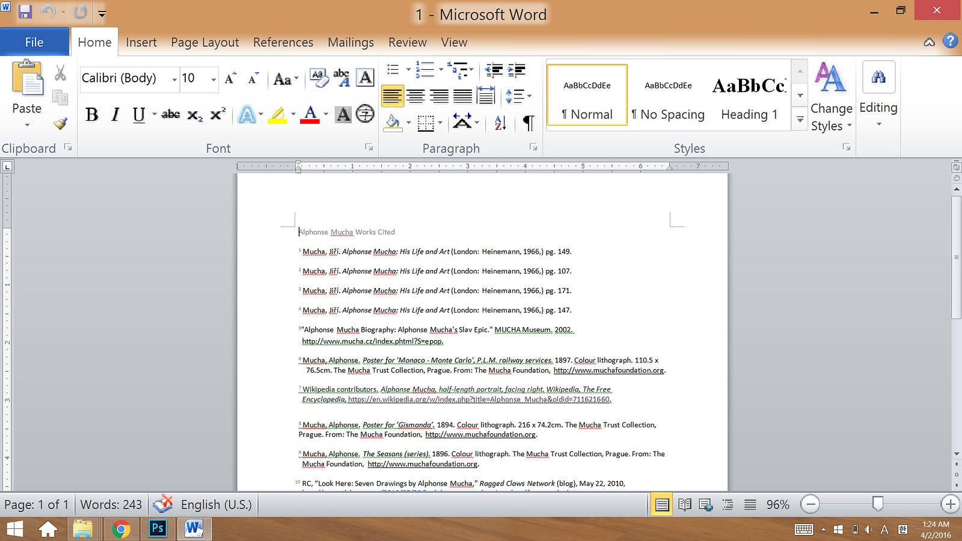Click Change Styles button
Screen dimensions: 962x541
point(832,97)
